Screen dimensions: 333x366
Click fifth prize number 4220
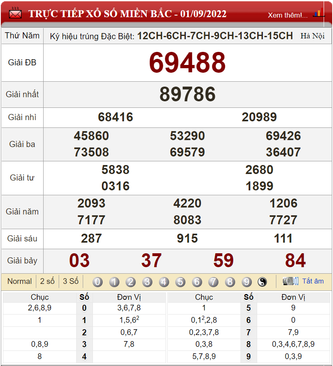click(187, 203)
